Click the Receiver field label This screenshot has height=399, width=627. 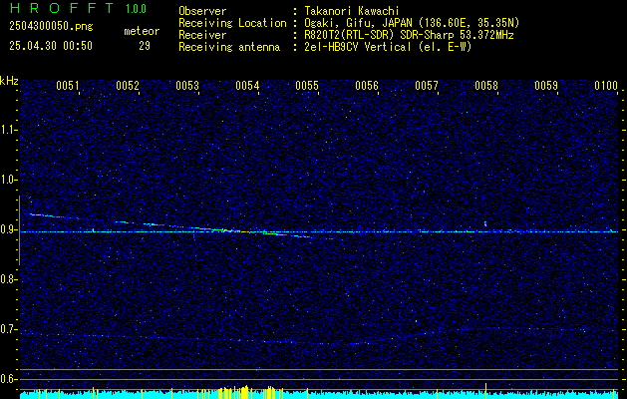(202, 35)
